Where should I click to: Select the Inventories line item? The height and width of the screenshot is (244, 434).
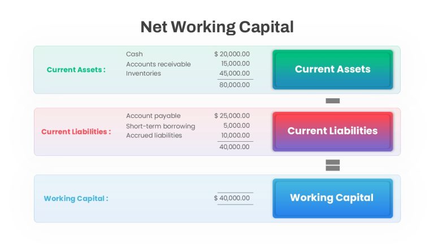[x=144, y=73]
